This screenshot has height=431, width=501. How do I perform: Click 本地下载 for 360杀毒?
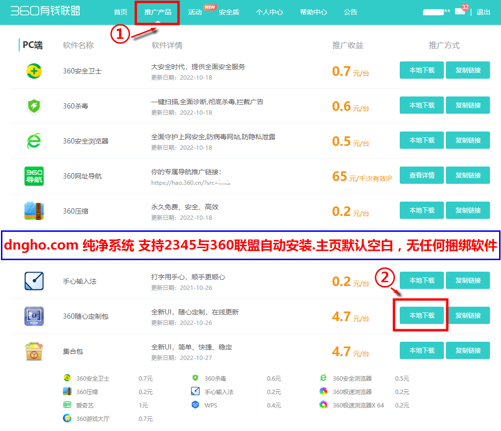(422, 105)
